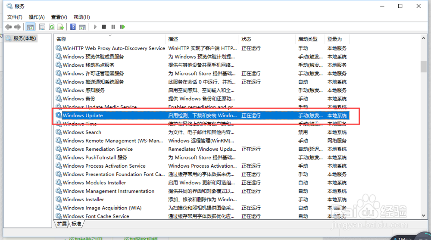Click gear icon of Windows Process Activation Service
Image resolution: width=431 pixels, height=240 pixels.
(x=59, y=166)
